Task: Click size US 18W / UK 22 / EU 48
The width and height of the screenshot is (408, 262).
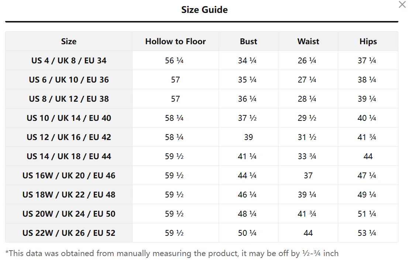Action: 69,195
